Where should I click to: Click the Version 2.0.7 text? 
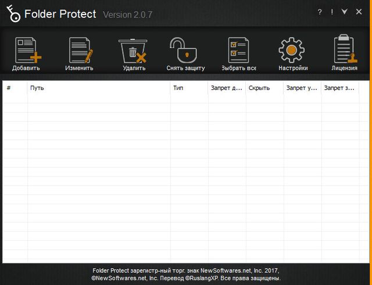pos(127,15)
